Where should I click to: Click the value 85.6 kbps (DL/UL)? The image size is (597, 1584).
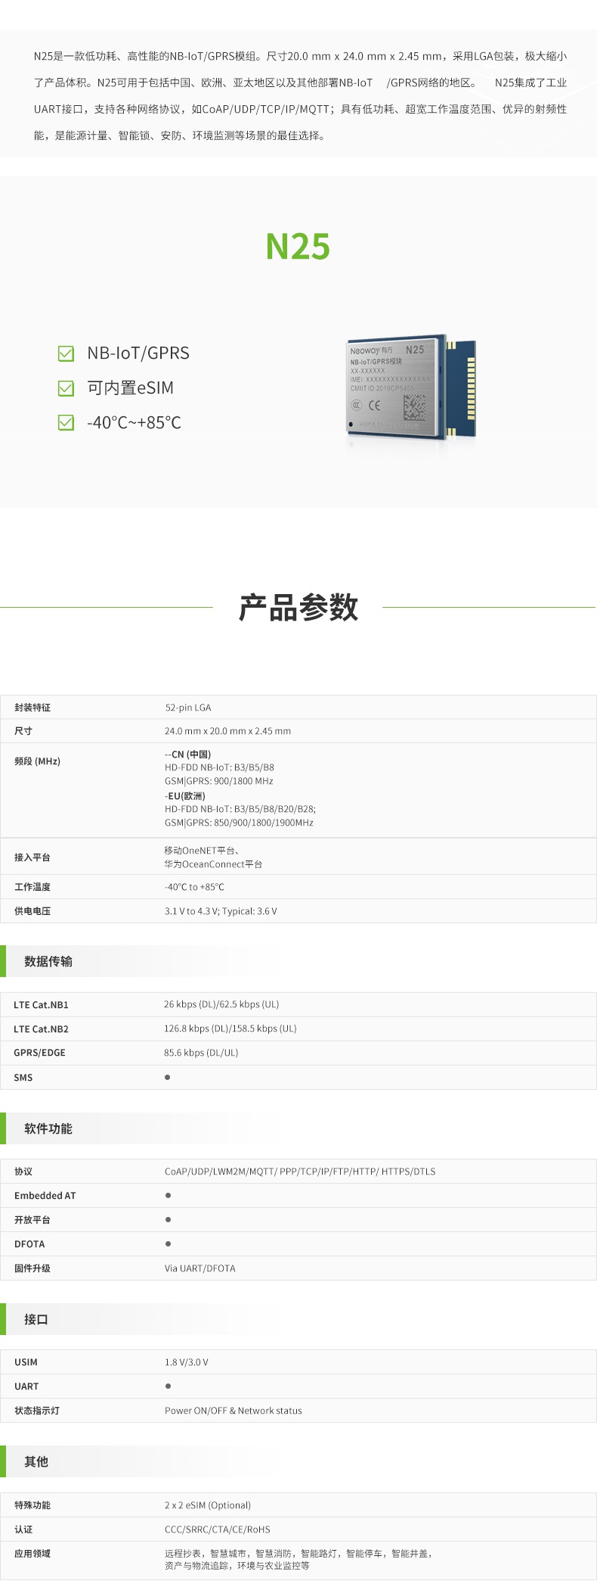[201, 1053]
